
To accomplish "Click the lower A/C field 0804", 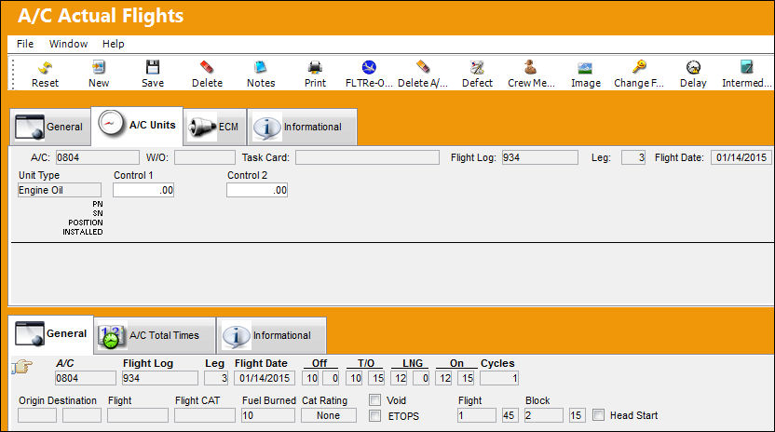I will pos(86,378).
